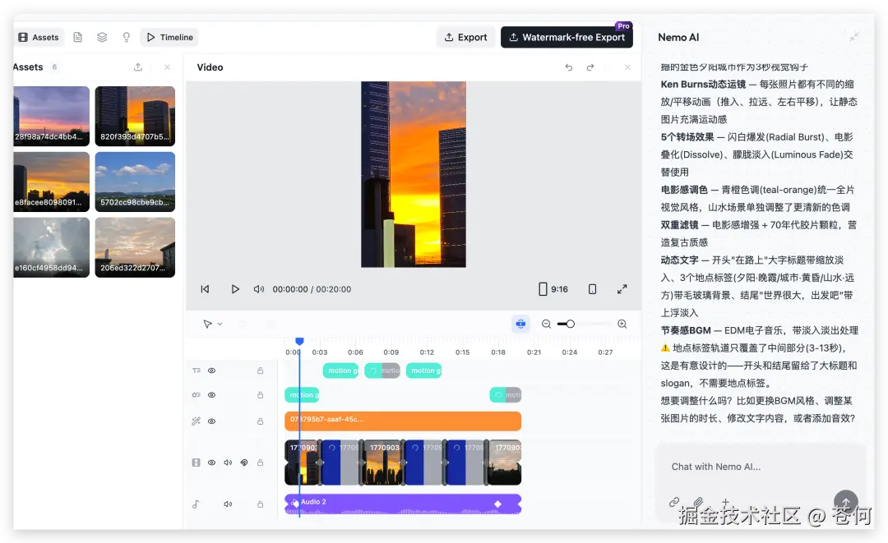Click the Export button
The height and width of the screenshot is (543, 888).
pos(466,37)
